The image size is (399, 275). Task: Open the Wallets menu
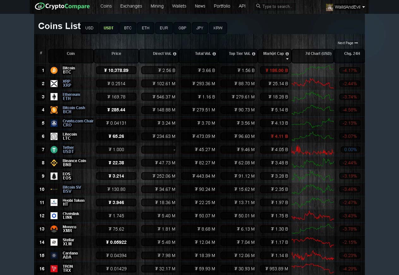click(179, 6)
